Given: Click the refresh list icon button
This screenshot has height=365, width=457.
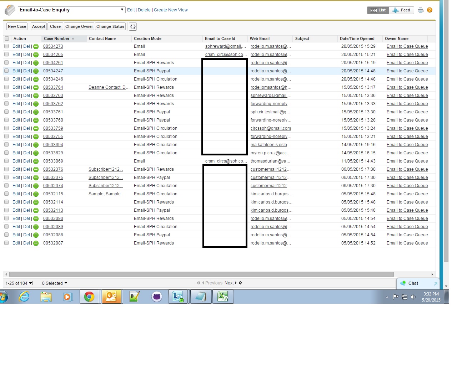Looking at the screenshot, I should (132, 26).
